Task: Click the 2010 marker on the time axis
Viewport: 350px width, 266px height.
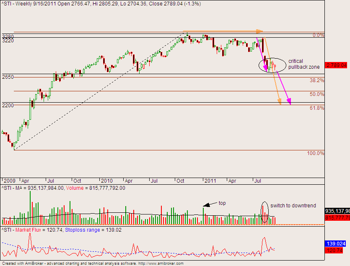Action: (107, 181)
